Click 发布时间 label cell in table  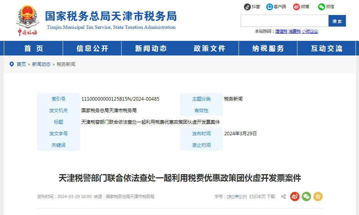[x=201, y=133]
